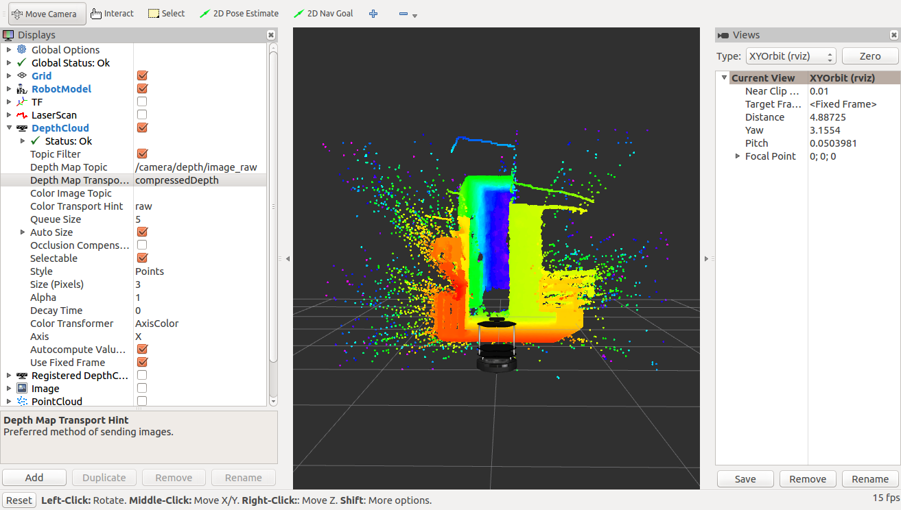Image resolution: width=901 pixels, height=510 pixels.
Task: Expand the RobotModel row
Action: [8, 88]
